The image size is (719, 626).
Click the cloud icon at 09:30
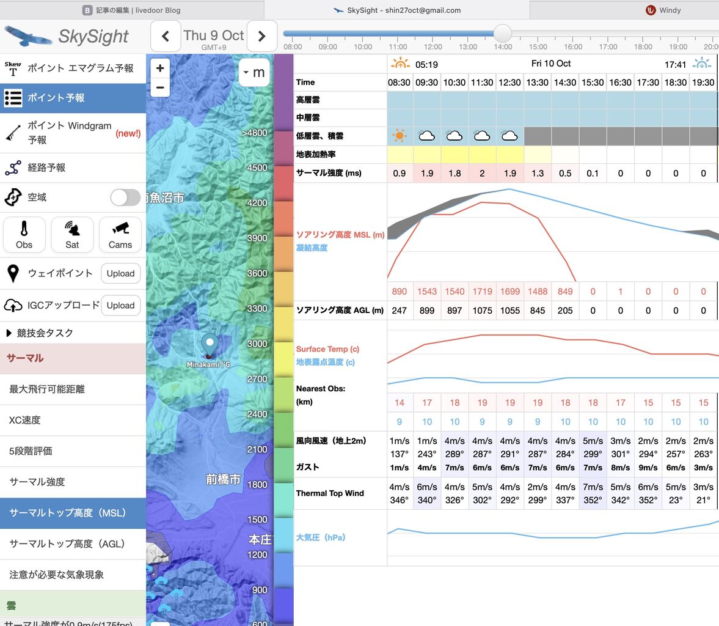(427, 136)
